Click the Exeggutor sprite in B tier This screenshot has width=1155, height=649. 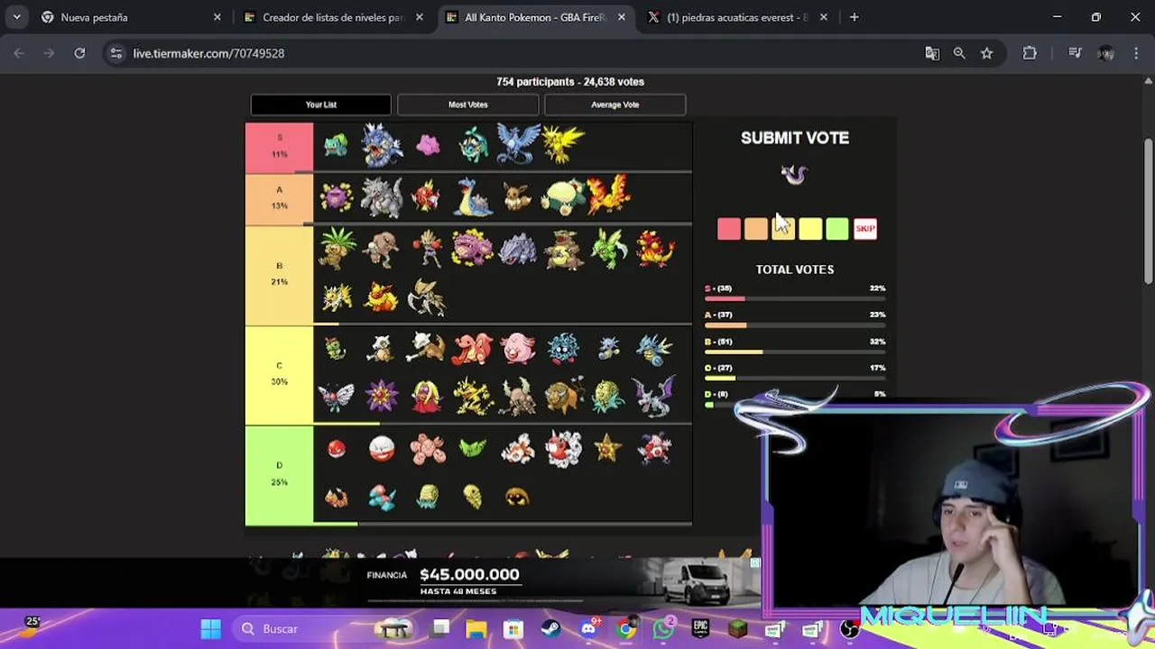point(336,248)
